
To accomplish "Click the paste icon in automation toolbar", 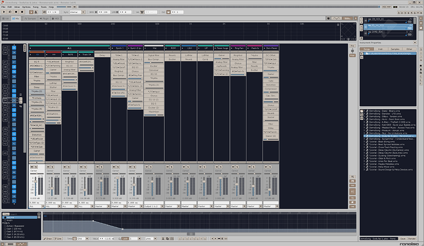I will (x=171, y=239).
